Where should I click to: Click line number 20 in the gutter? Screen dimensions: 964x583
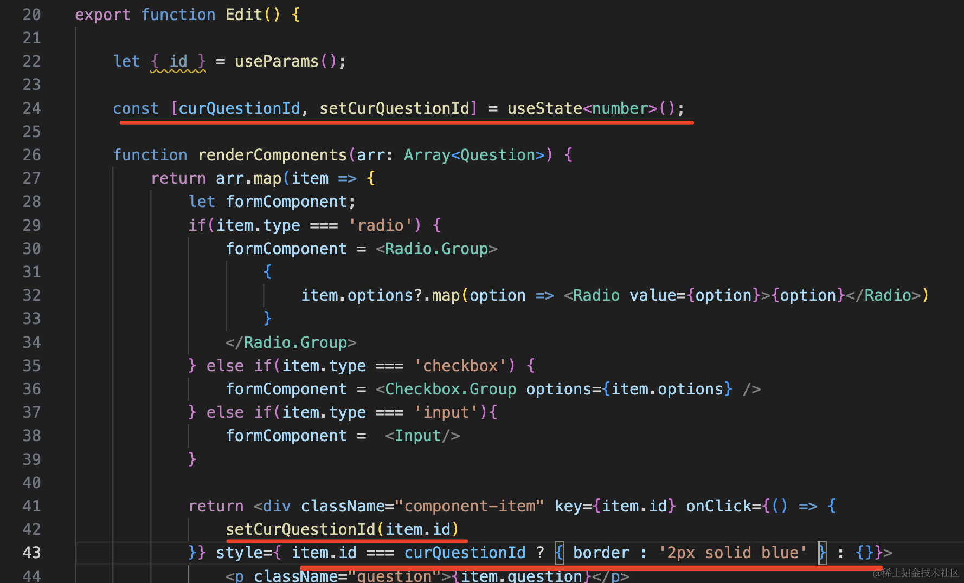pyautogui.click(x=31, y=15)
